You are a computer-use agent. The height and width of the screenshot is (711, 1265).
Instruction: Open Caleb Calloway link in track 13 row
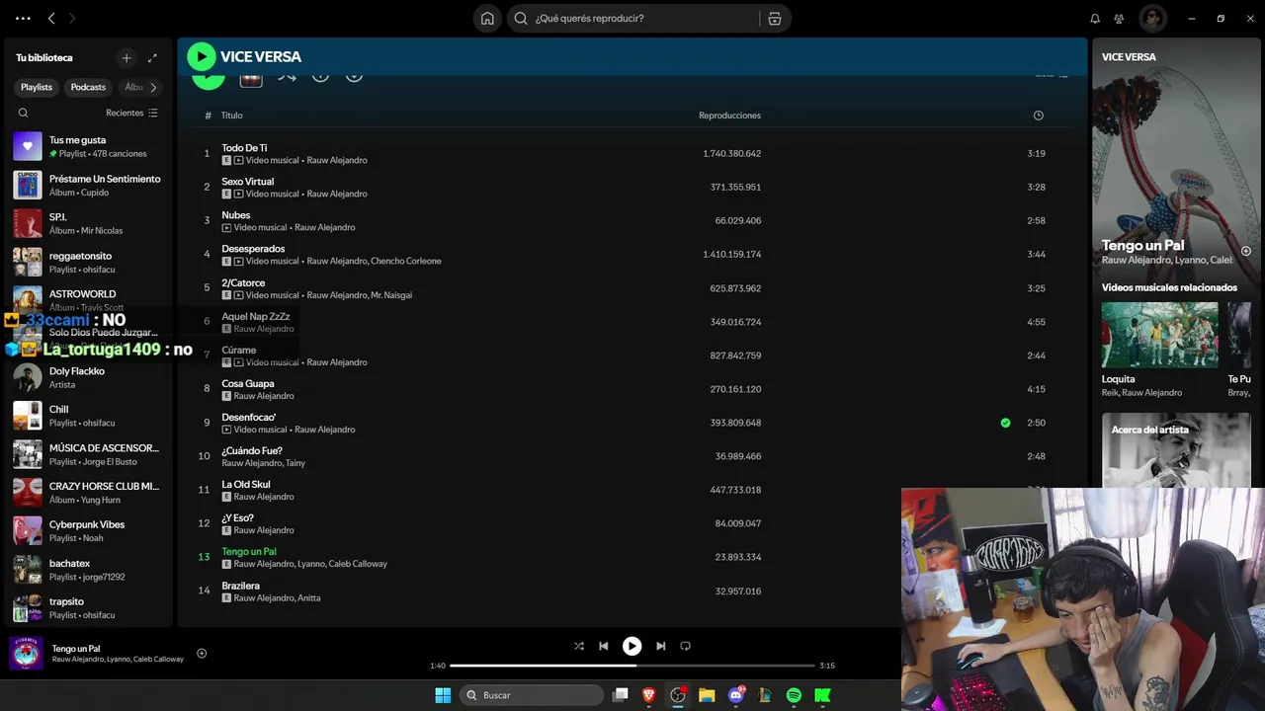pos(360,564)
